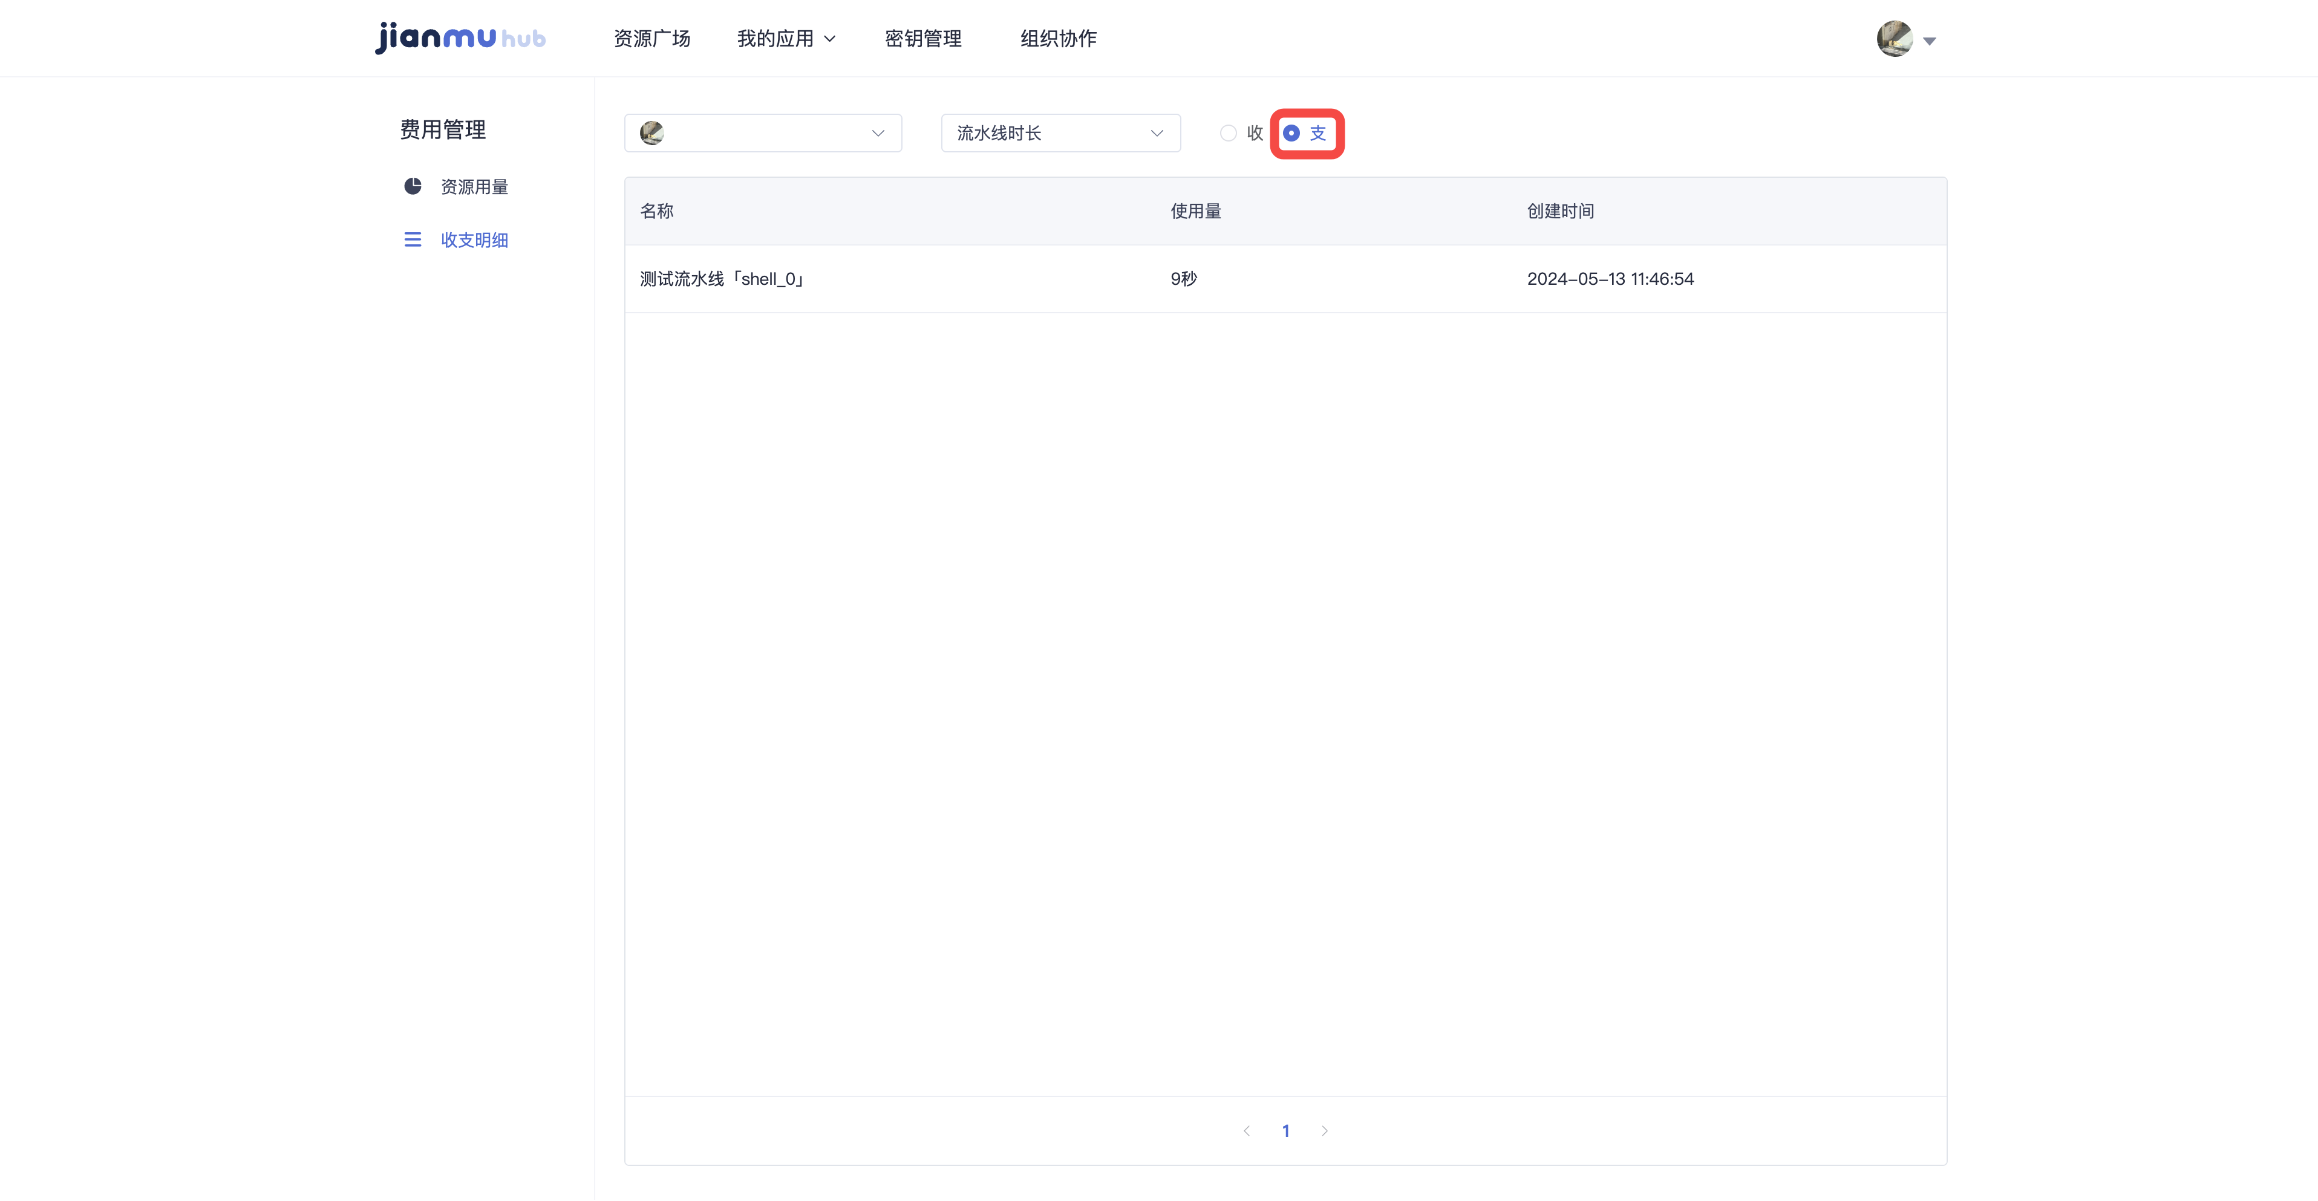The height and width of the screenshot is (1201, 2318).
Task: Open 资源广场 from the top navigation
Action: [651, 39]
